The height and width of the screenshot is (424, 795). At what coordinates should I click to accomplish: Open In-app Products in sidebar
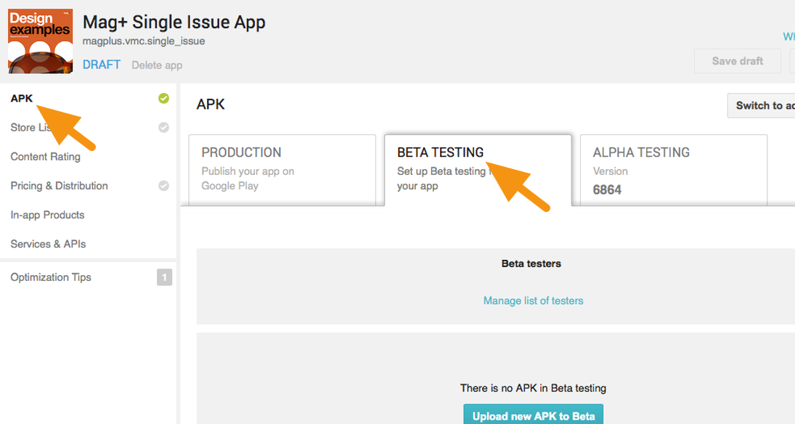click(x=48, y=215)
